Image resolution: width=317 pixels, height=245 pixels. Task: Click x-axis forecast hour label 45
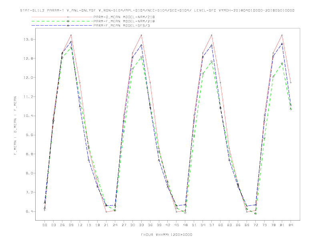177,225
